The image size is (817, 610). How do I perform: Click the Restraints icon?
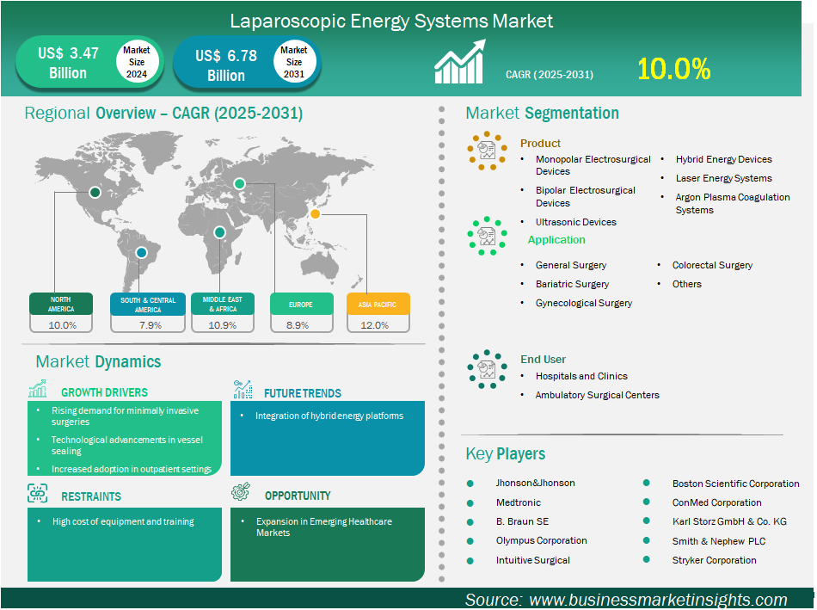(x=38, y=494)
